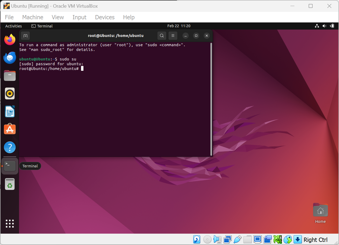Click the Terminal search button
This screenshot has height=245, width=339.
click(162, 36)
